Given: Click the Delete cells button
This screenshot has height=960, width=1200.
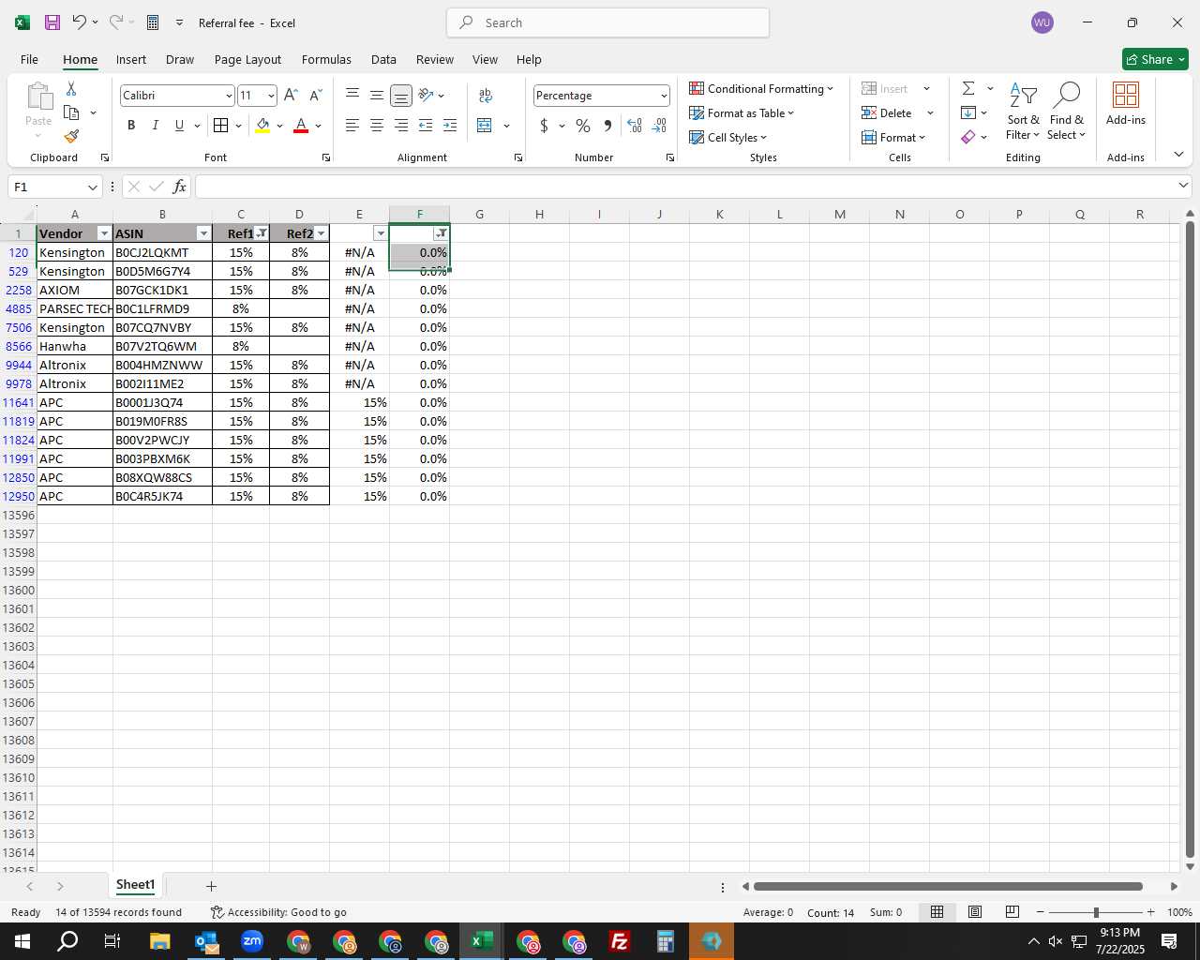Looking at the screenshot, I should [887, 112].
